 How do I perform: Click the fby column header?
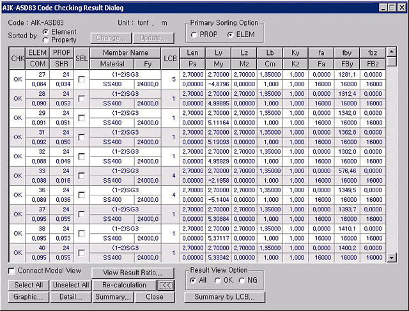(347, 53)
